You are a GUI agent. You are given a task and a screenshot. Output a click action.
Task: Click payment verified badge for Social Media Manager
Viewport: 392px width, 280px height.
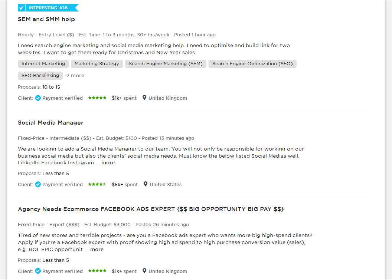tap(38, 184)
